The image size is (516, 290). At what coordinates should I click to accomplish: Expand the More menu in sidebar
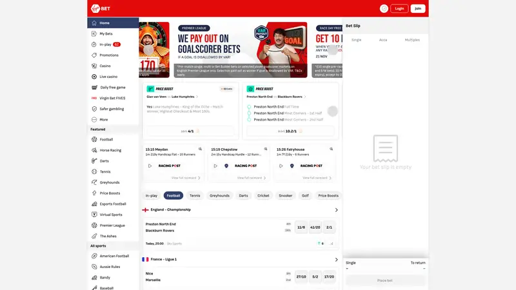click(x=113, y=120)
